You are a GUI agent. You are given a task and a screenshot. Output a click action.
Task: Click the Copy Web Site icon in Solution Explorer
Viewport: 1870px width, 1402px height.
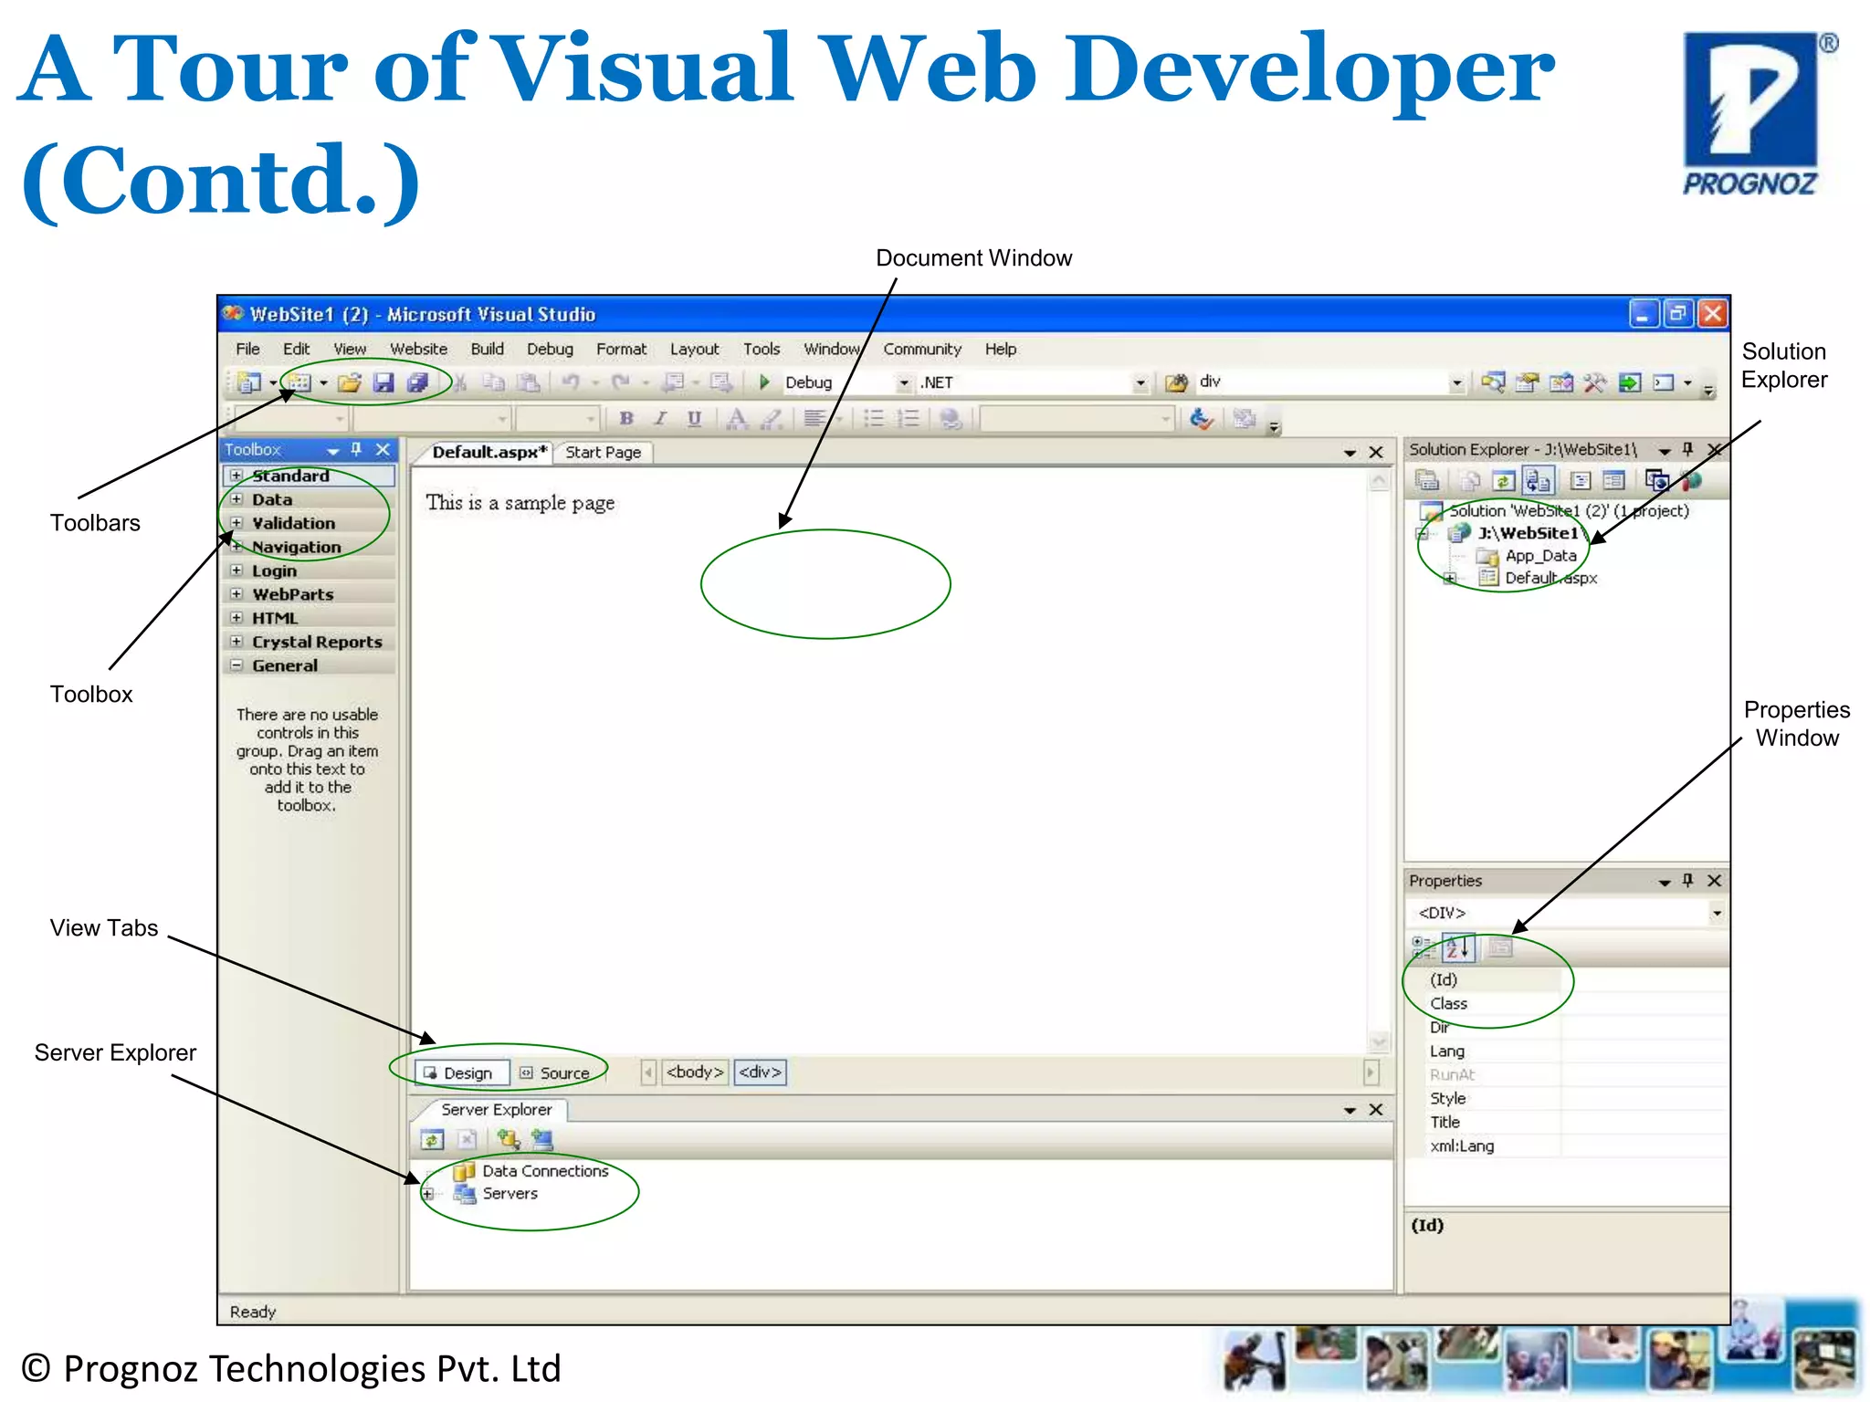(1657, 480)
